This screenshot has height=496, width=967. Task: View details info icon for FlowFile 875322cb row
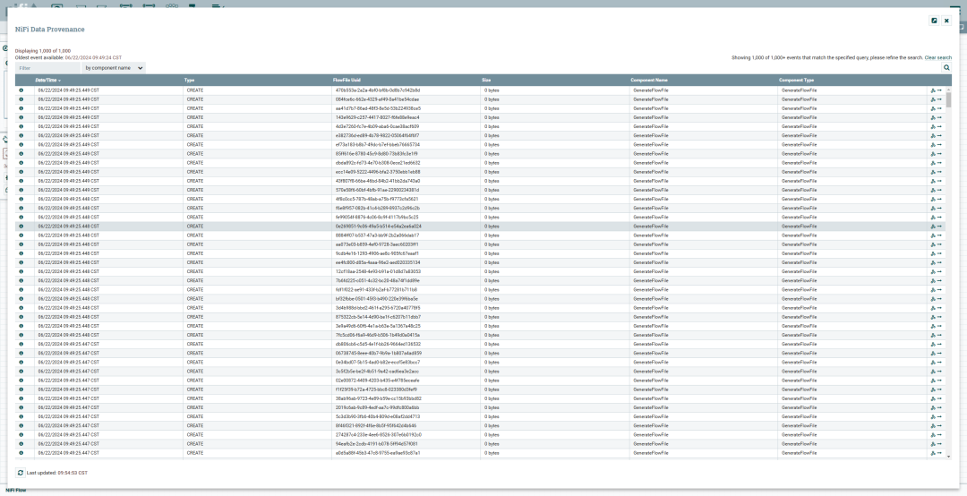(21, 317)
